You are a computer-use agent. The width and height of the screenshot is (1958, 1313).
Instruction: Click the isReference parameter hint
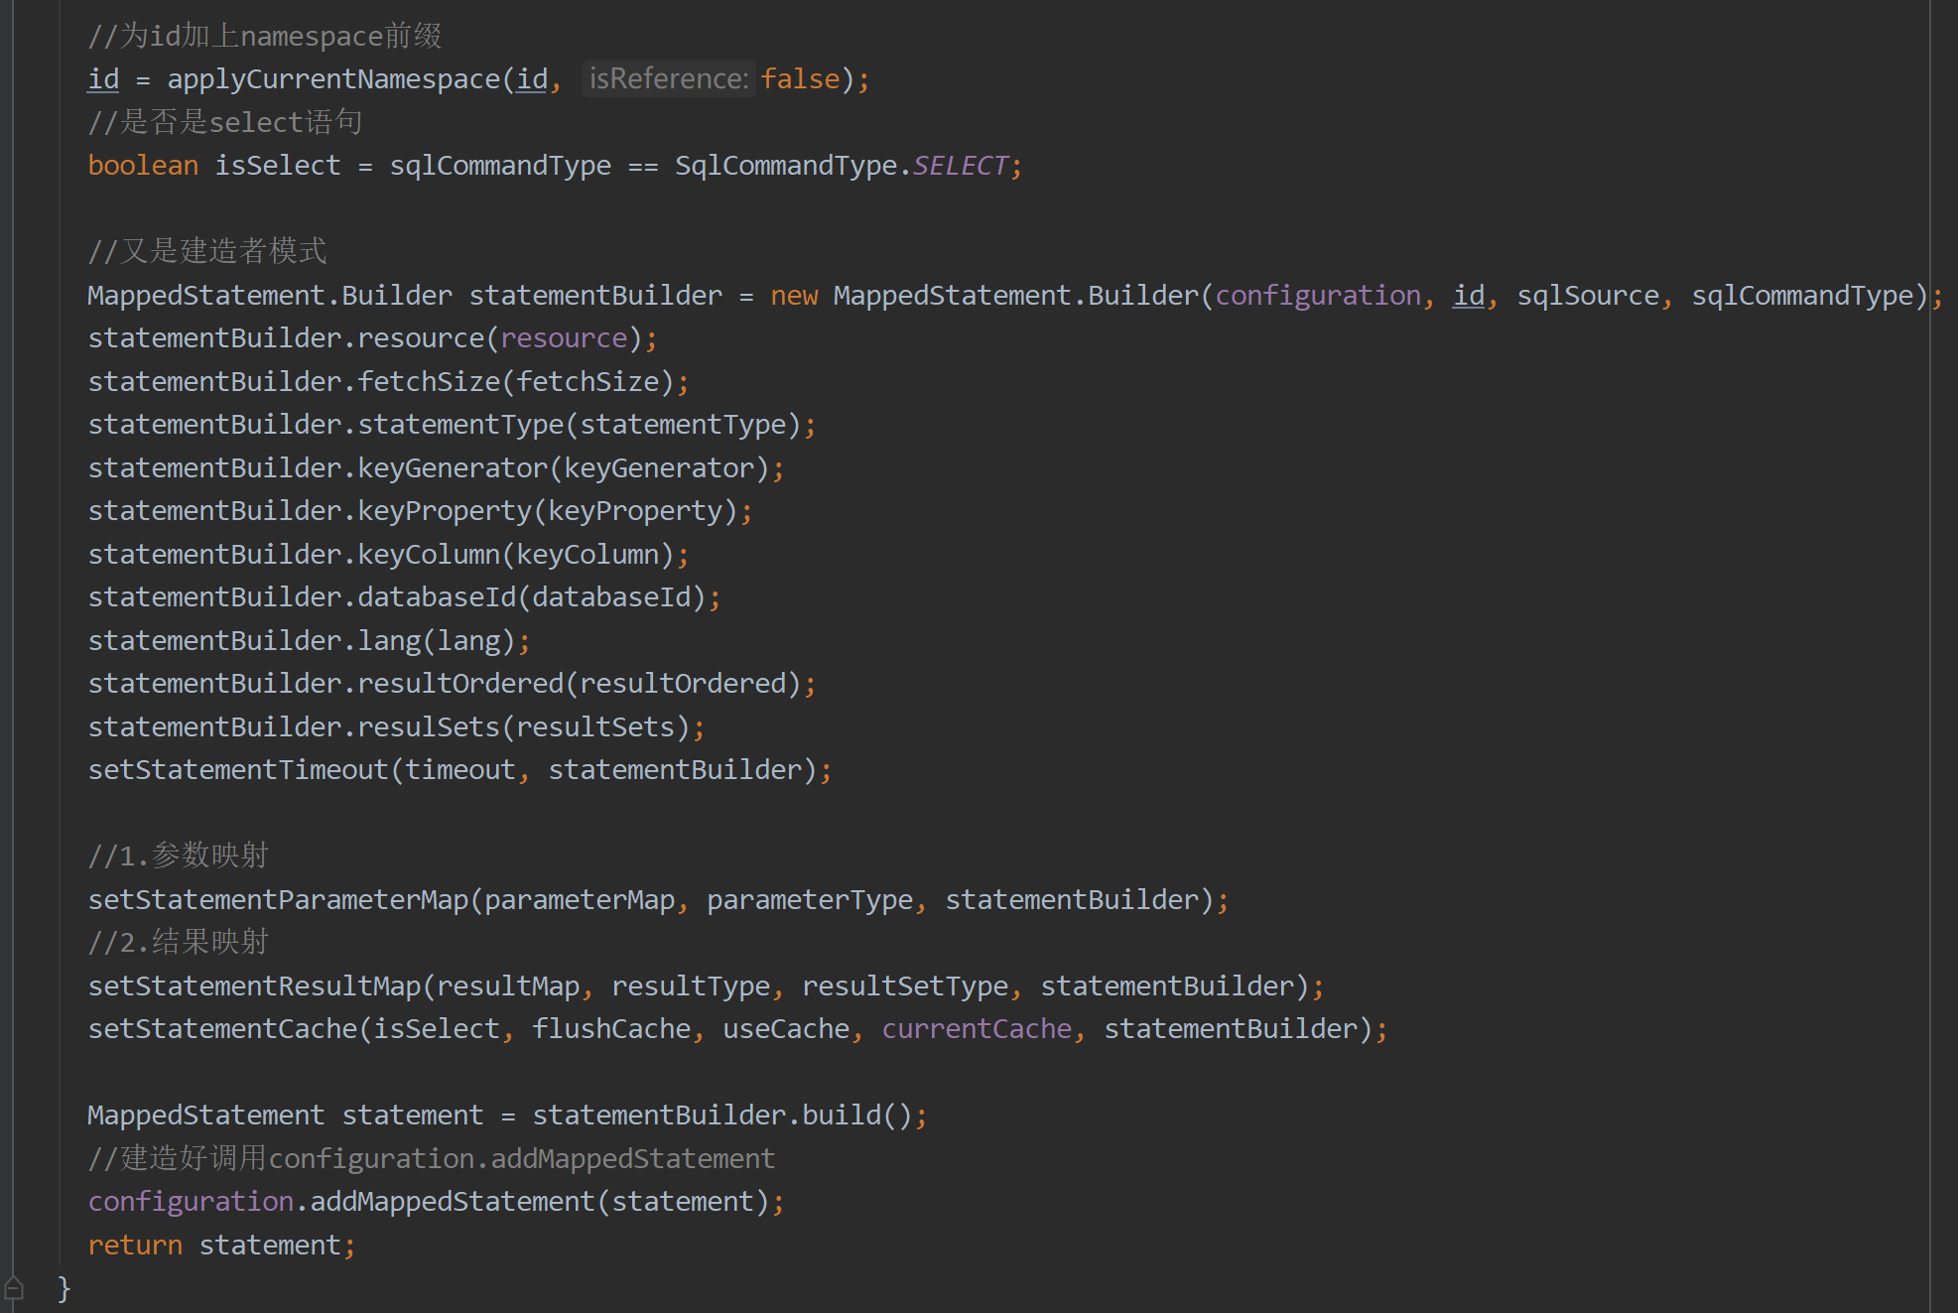[668, 78]
